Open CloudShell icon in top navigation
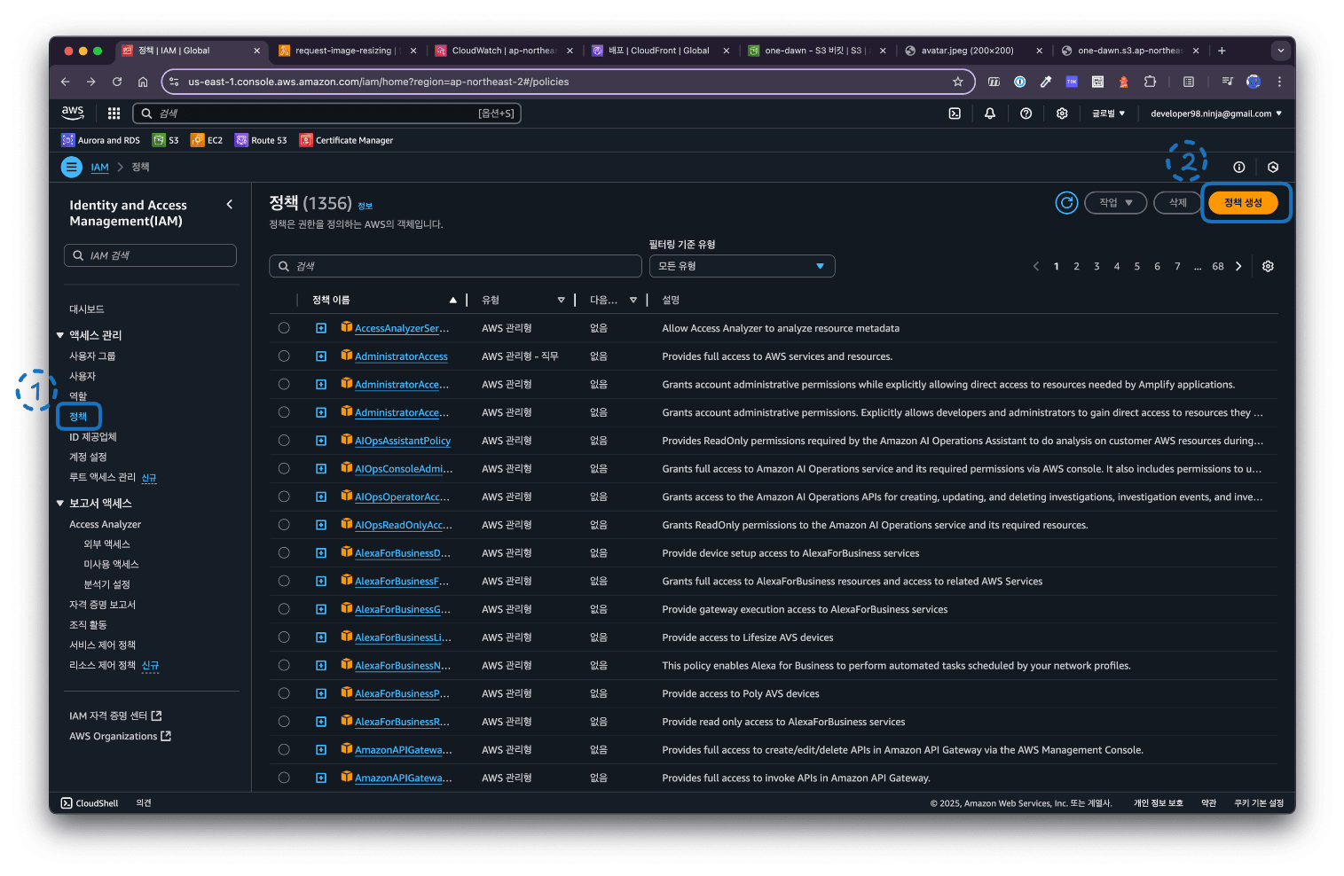Image resolution: width=1344 pixels, height=876 pixels. coord(955,113)
